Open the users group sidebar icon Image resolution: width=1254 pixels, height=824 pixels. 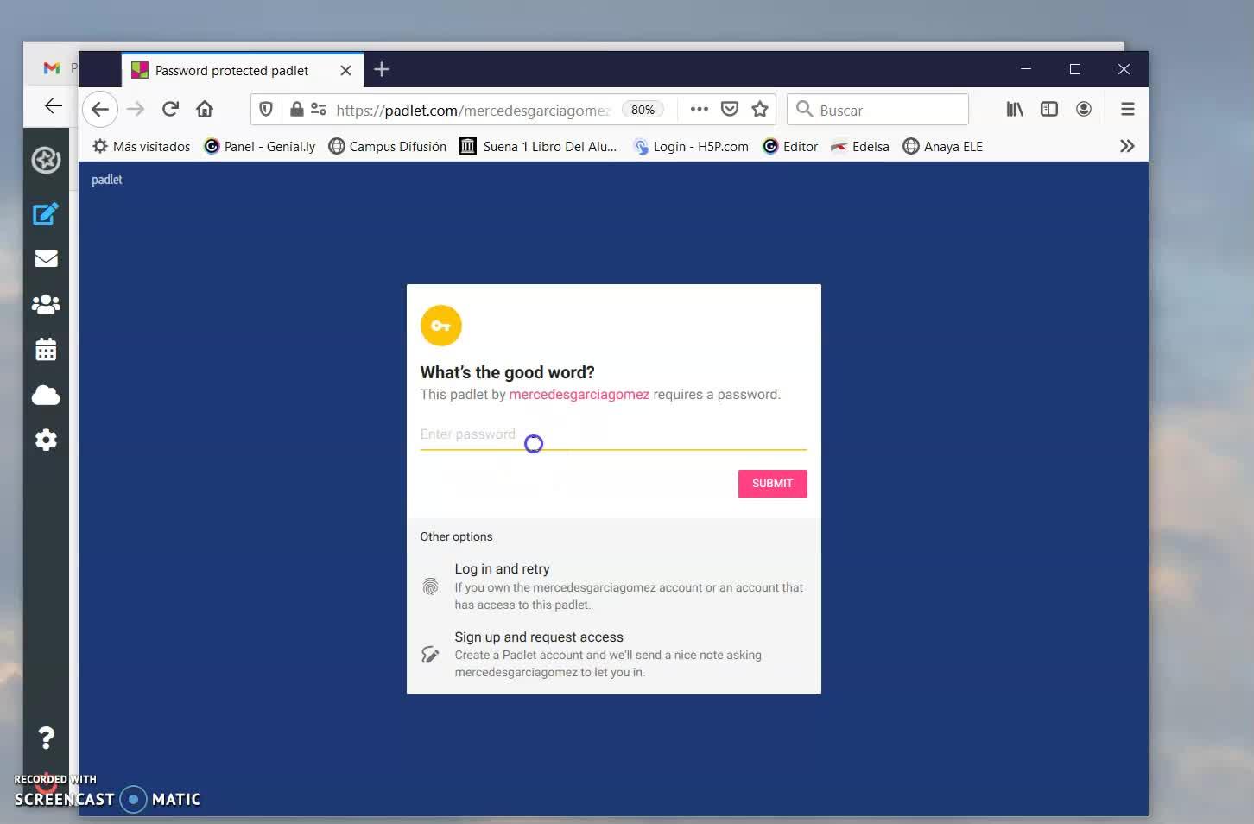pyautogui.click(x=46, y=304)
